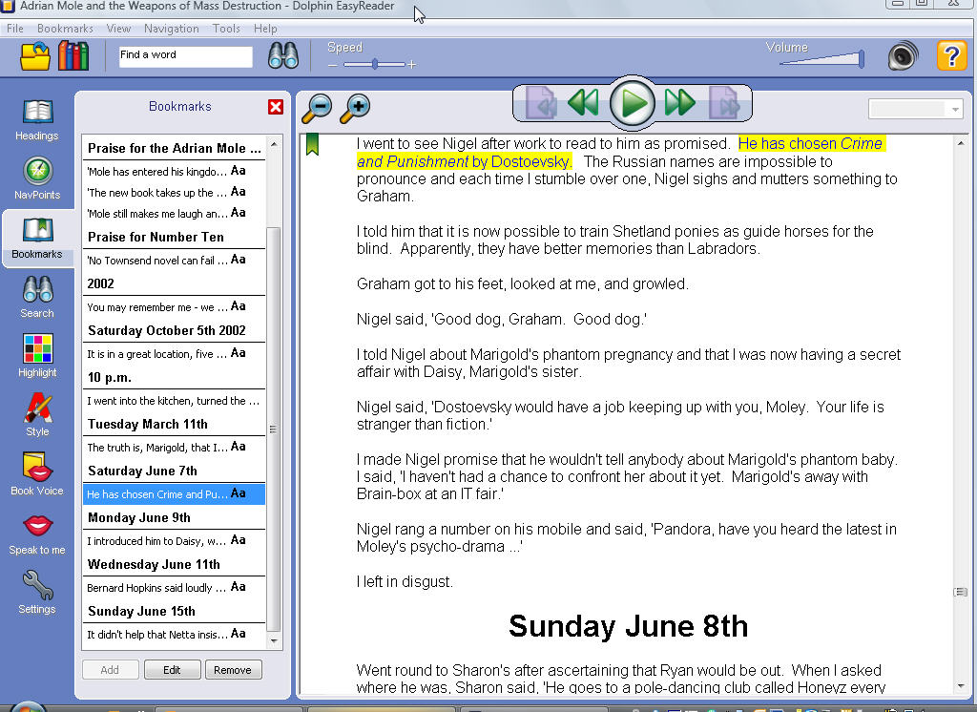Click the Find a word field
The width and height of the screenshot is (977, 712).
185,56
